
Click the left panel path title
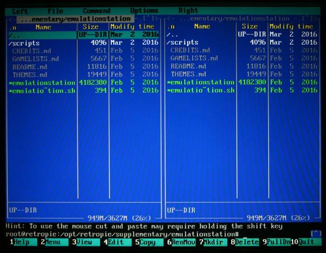pos(75,19)
